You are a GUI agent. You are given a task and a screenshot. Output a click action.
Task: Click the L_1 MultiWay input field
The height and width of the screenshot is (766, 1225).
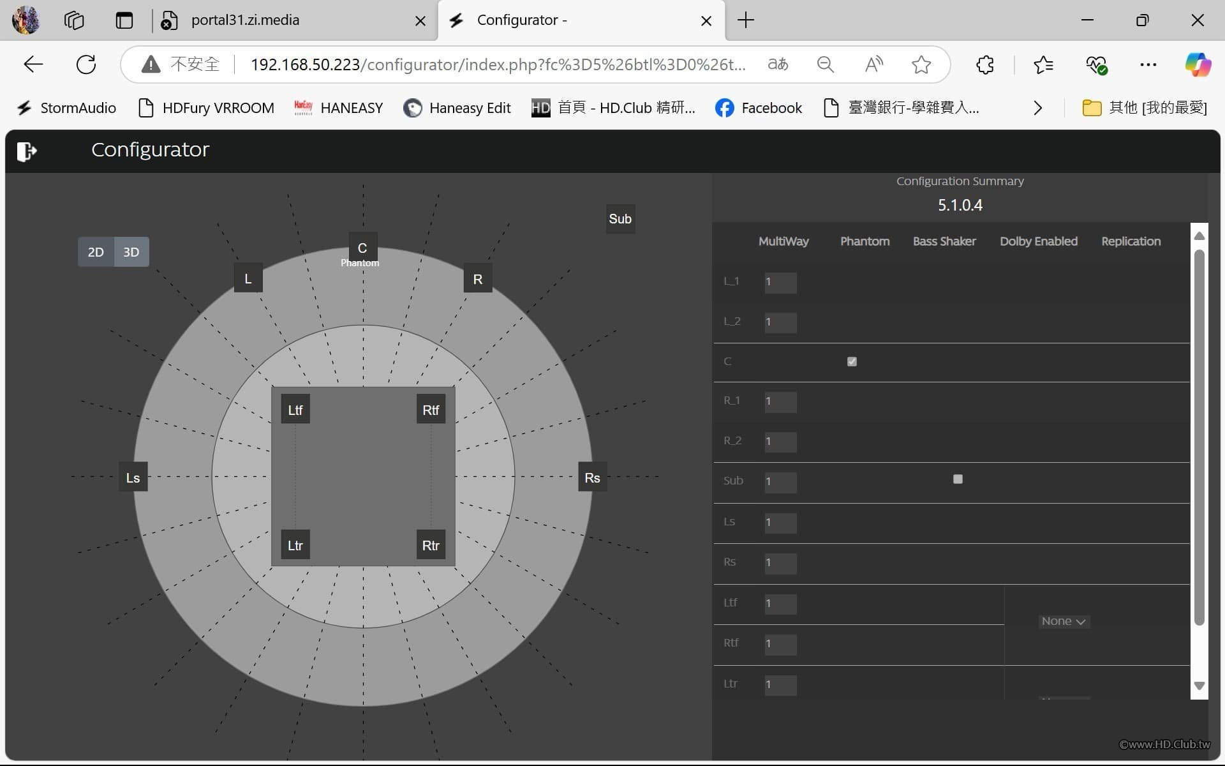(780, 282)
